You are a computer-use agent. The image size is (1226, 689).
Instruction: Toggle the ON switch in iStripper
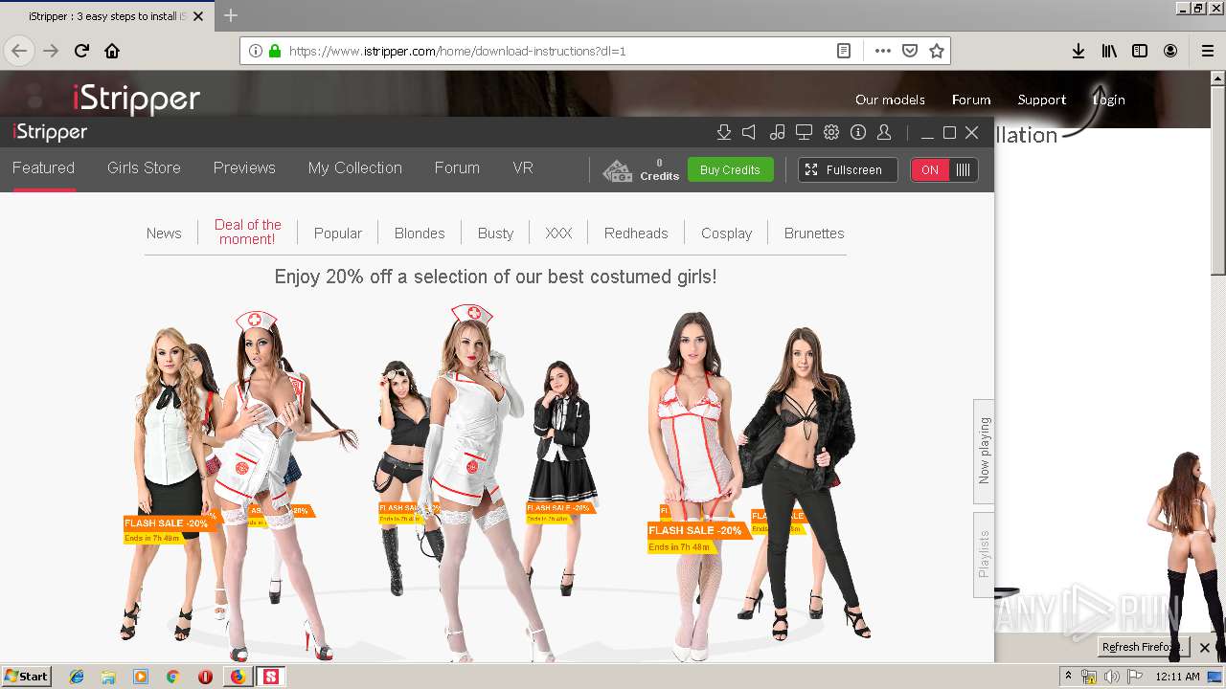944,169
